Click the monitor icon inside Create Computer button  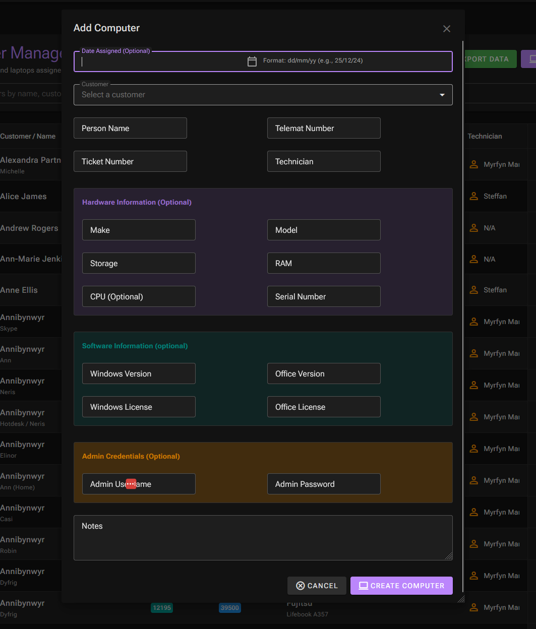(364, 585)
